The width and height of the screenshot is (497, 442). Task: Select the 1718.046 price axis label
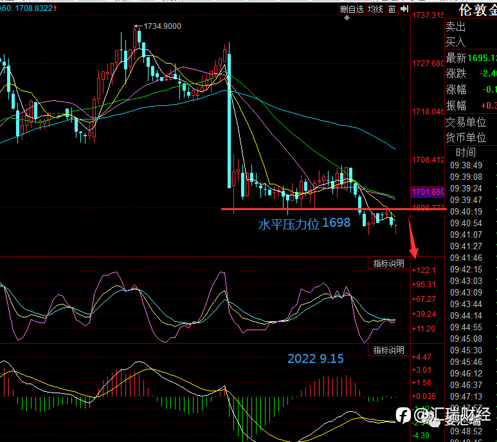[428, 112]
